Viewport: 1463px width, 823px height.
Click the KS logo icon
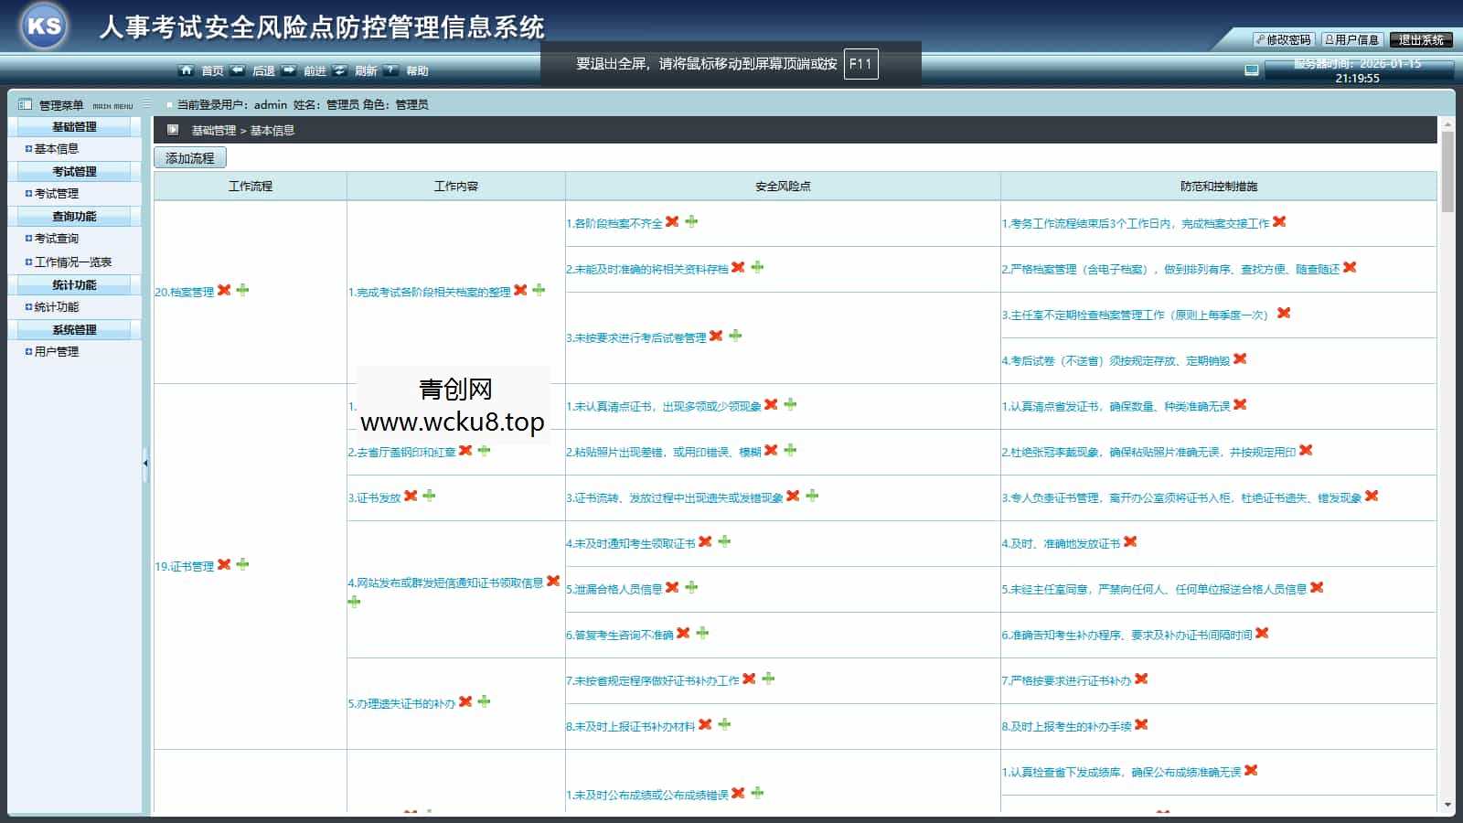44,26
